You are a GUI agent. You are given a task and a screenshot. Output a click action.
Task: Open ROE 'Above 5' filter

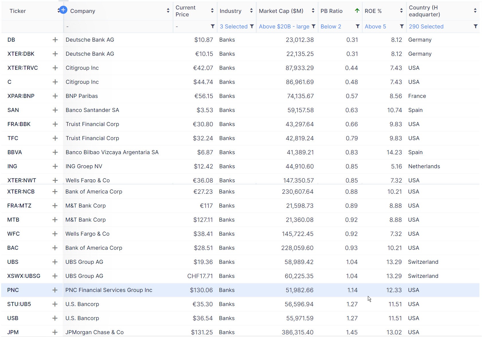coord(375,27)
